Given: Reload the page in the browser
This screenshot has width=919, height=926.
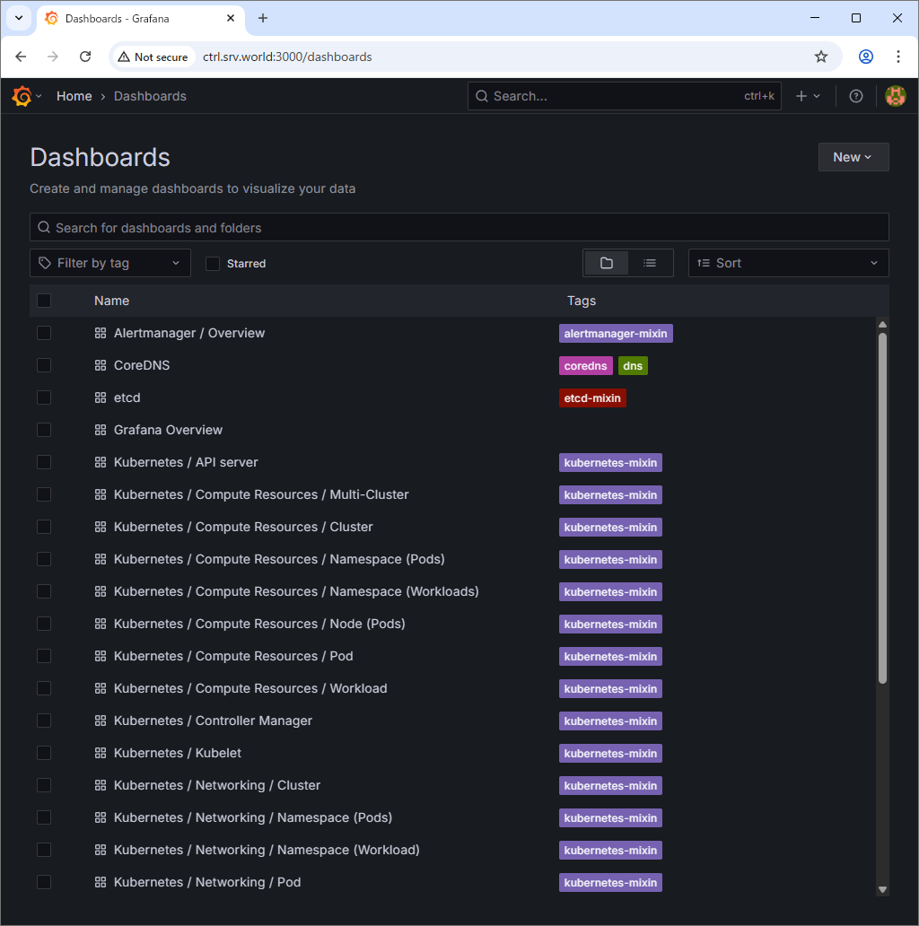Looking at the screenshot, I should coord(85,57).
